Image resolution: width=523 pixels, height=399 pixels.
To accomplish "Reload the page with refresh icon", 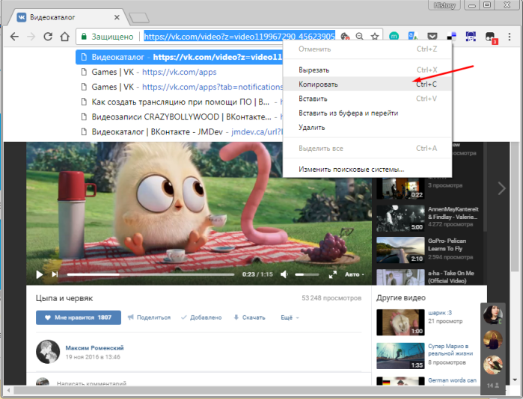I will click(x=48, y=37).
